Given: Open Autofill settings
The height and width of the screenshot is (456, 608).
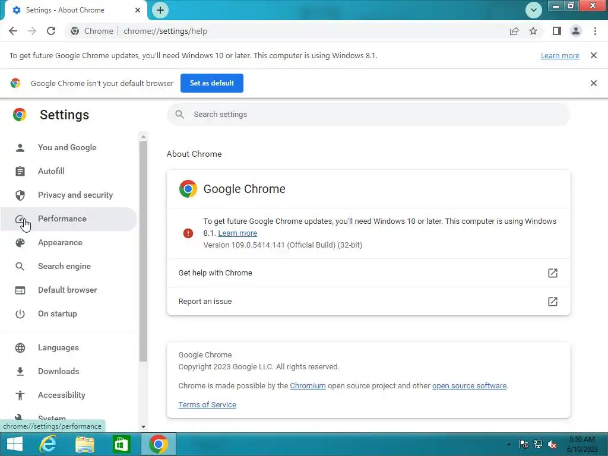Looking at the screenshot, I should 69,171.
